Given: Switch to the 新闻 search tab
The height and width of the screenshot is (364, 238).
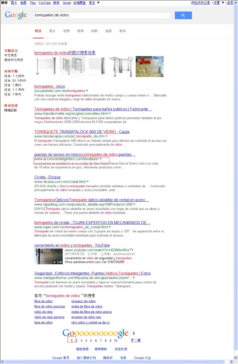Looking at the screenshot, I should pyautogui.click(x=80, y=31).
